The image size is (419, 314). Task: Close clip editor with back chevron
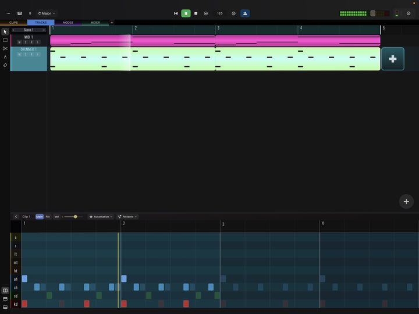point(16,216)
